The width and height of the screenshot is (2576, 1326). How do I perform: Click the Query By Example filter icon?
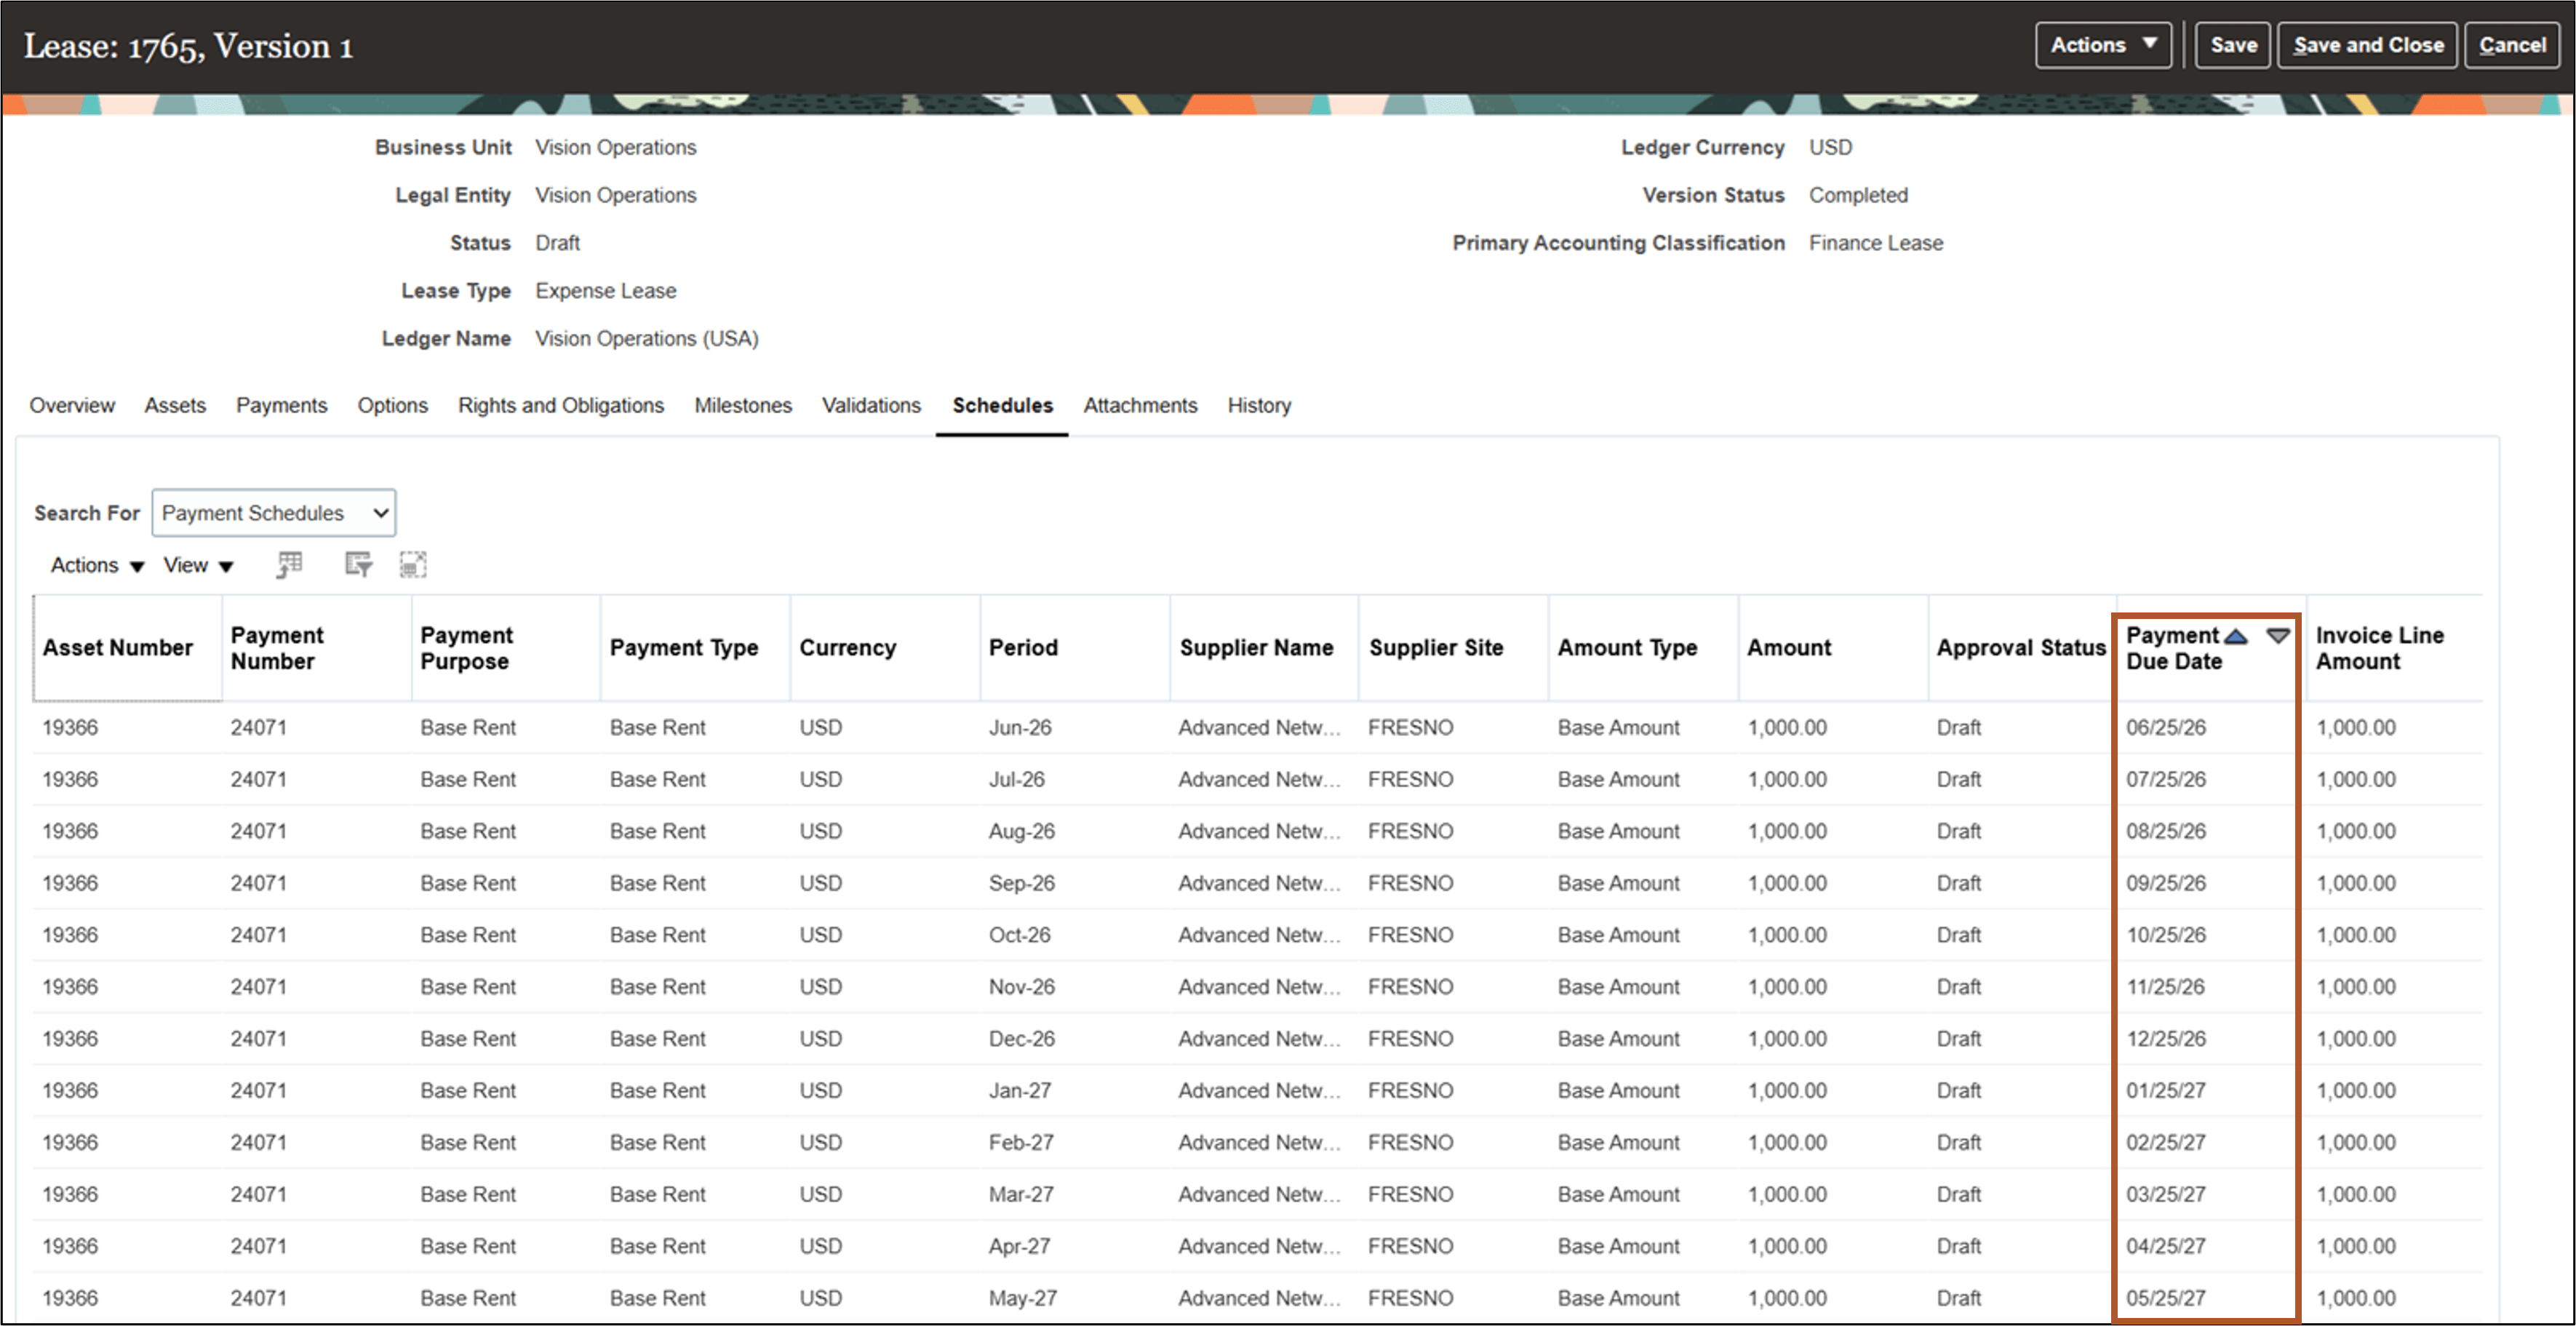pos(358,565)
